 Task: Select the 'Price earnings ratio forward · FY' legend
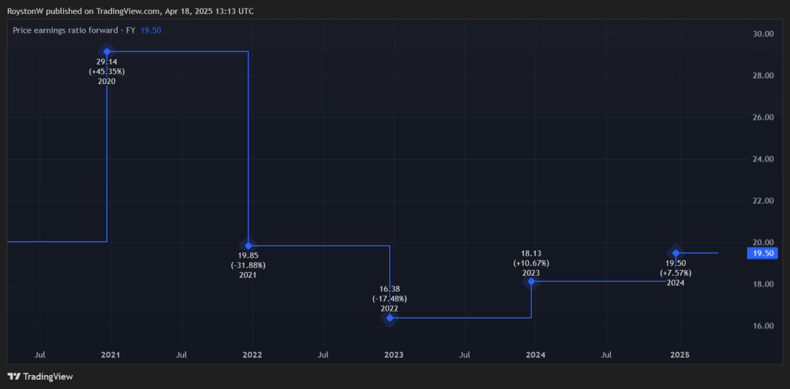pyautogui.click(x=74, y=30)
